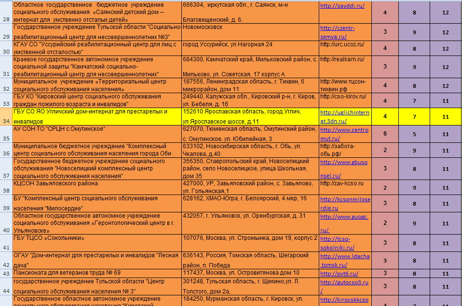This screenshot has height=306, width=462.
Task: Select the город Уссурийск, ул Нагорная 24 cell
Action: (250, 48)
